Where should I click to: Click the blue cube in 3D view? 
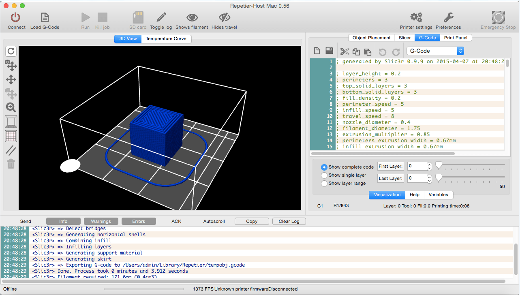point(156,136)
